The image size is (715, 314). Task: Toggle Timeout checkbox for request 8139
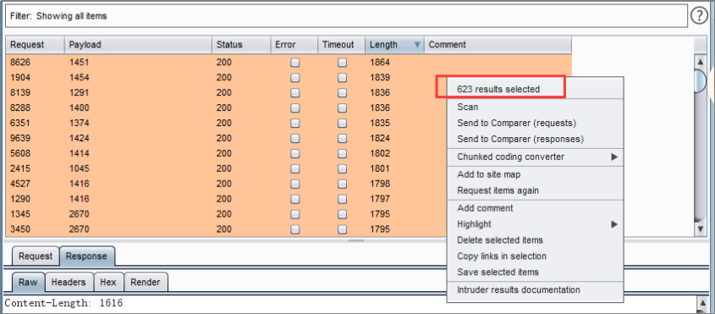[x=342, y=92]
